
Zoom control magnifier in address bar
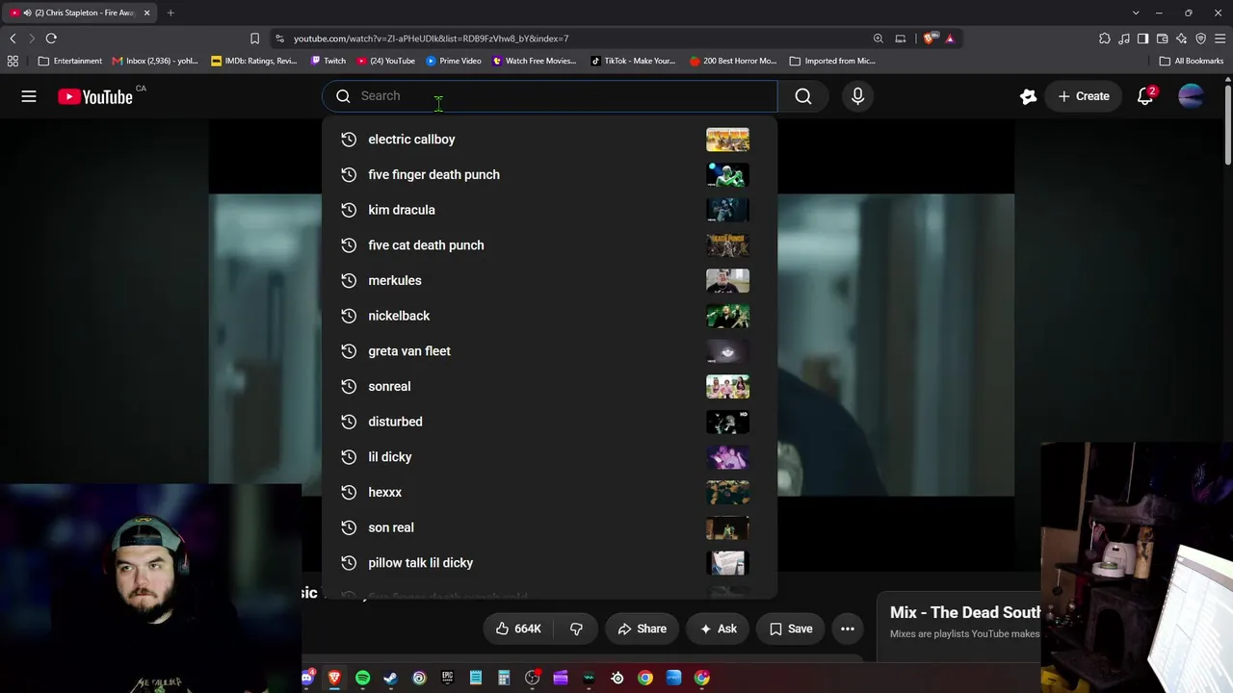pyautogui.click(x=879, y=38)
